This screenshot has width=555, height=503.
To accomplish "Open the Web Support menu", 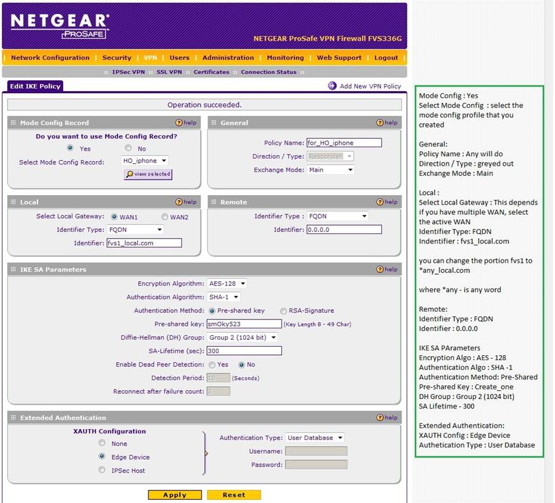I will pyautogui.click(x=339, y=57).
